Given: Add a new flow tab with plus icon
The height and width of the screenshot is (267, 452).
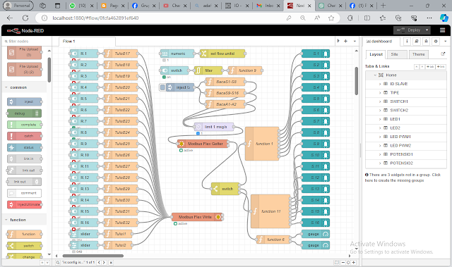Looking at the screenshot, I should pyautogui.click(x=345, y=41).
